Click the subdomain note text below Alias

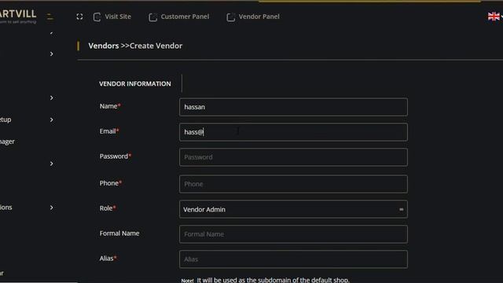(x=265, y=280)
